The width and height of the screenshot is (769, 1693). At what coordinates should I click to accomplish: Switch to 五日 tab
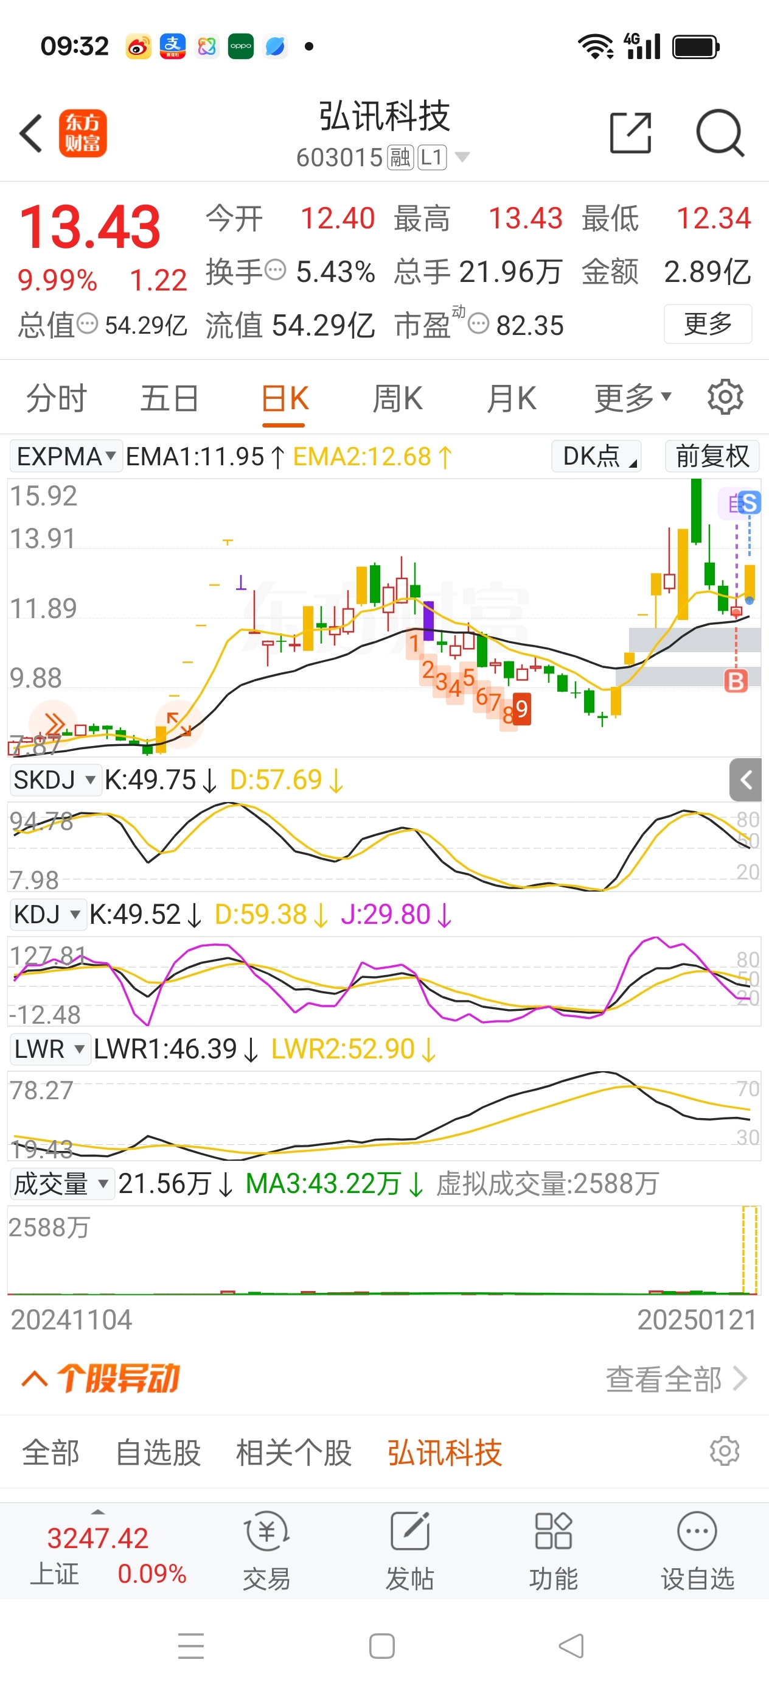(170, 398)
